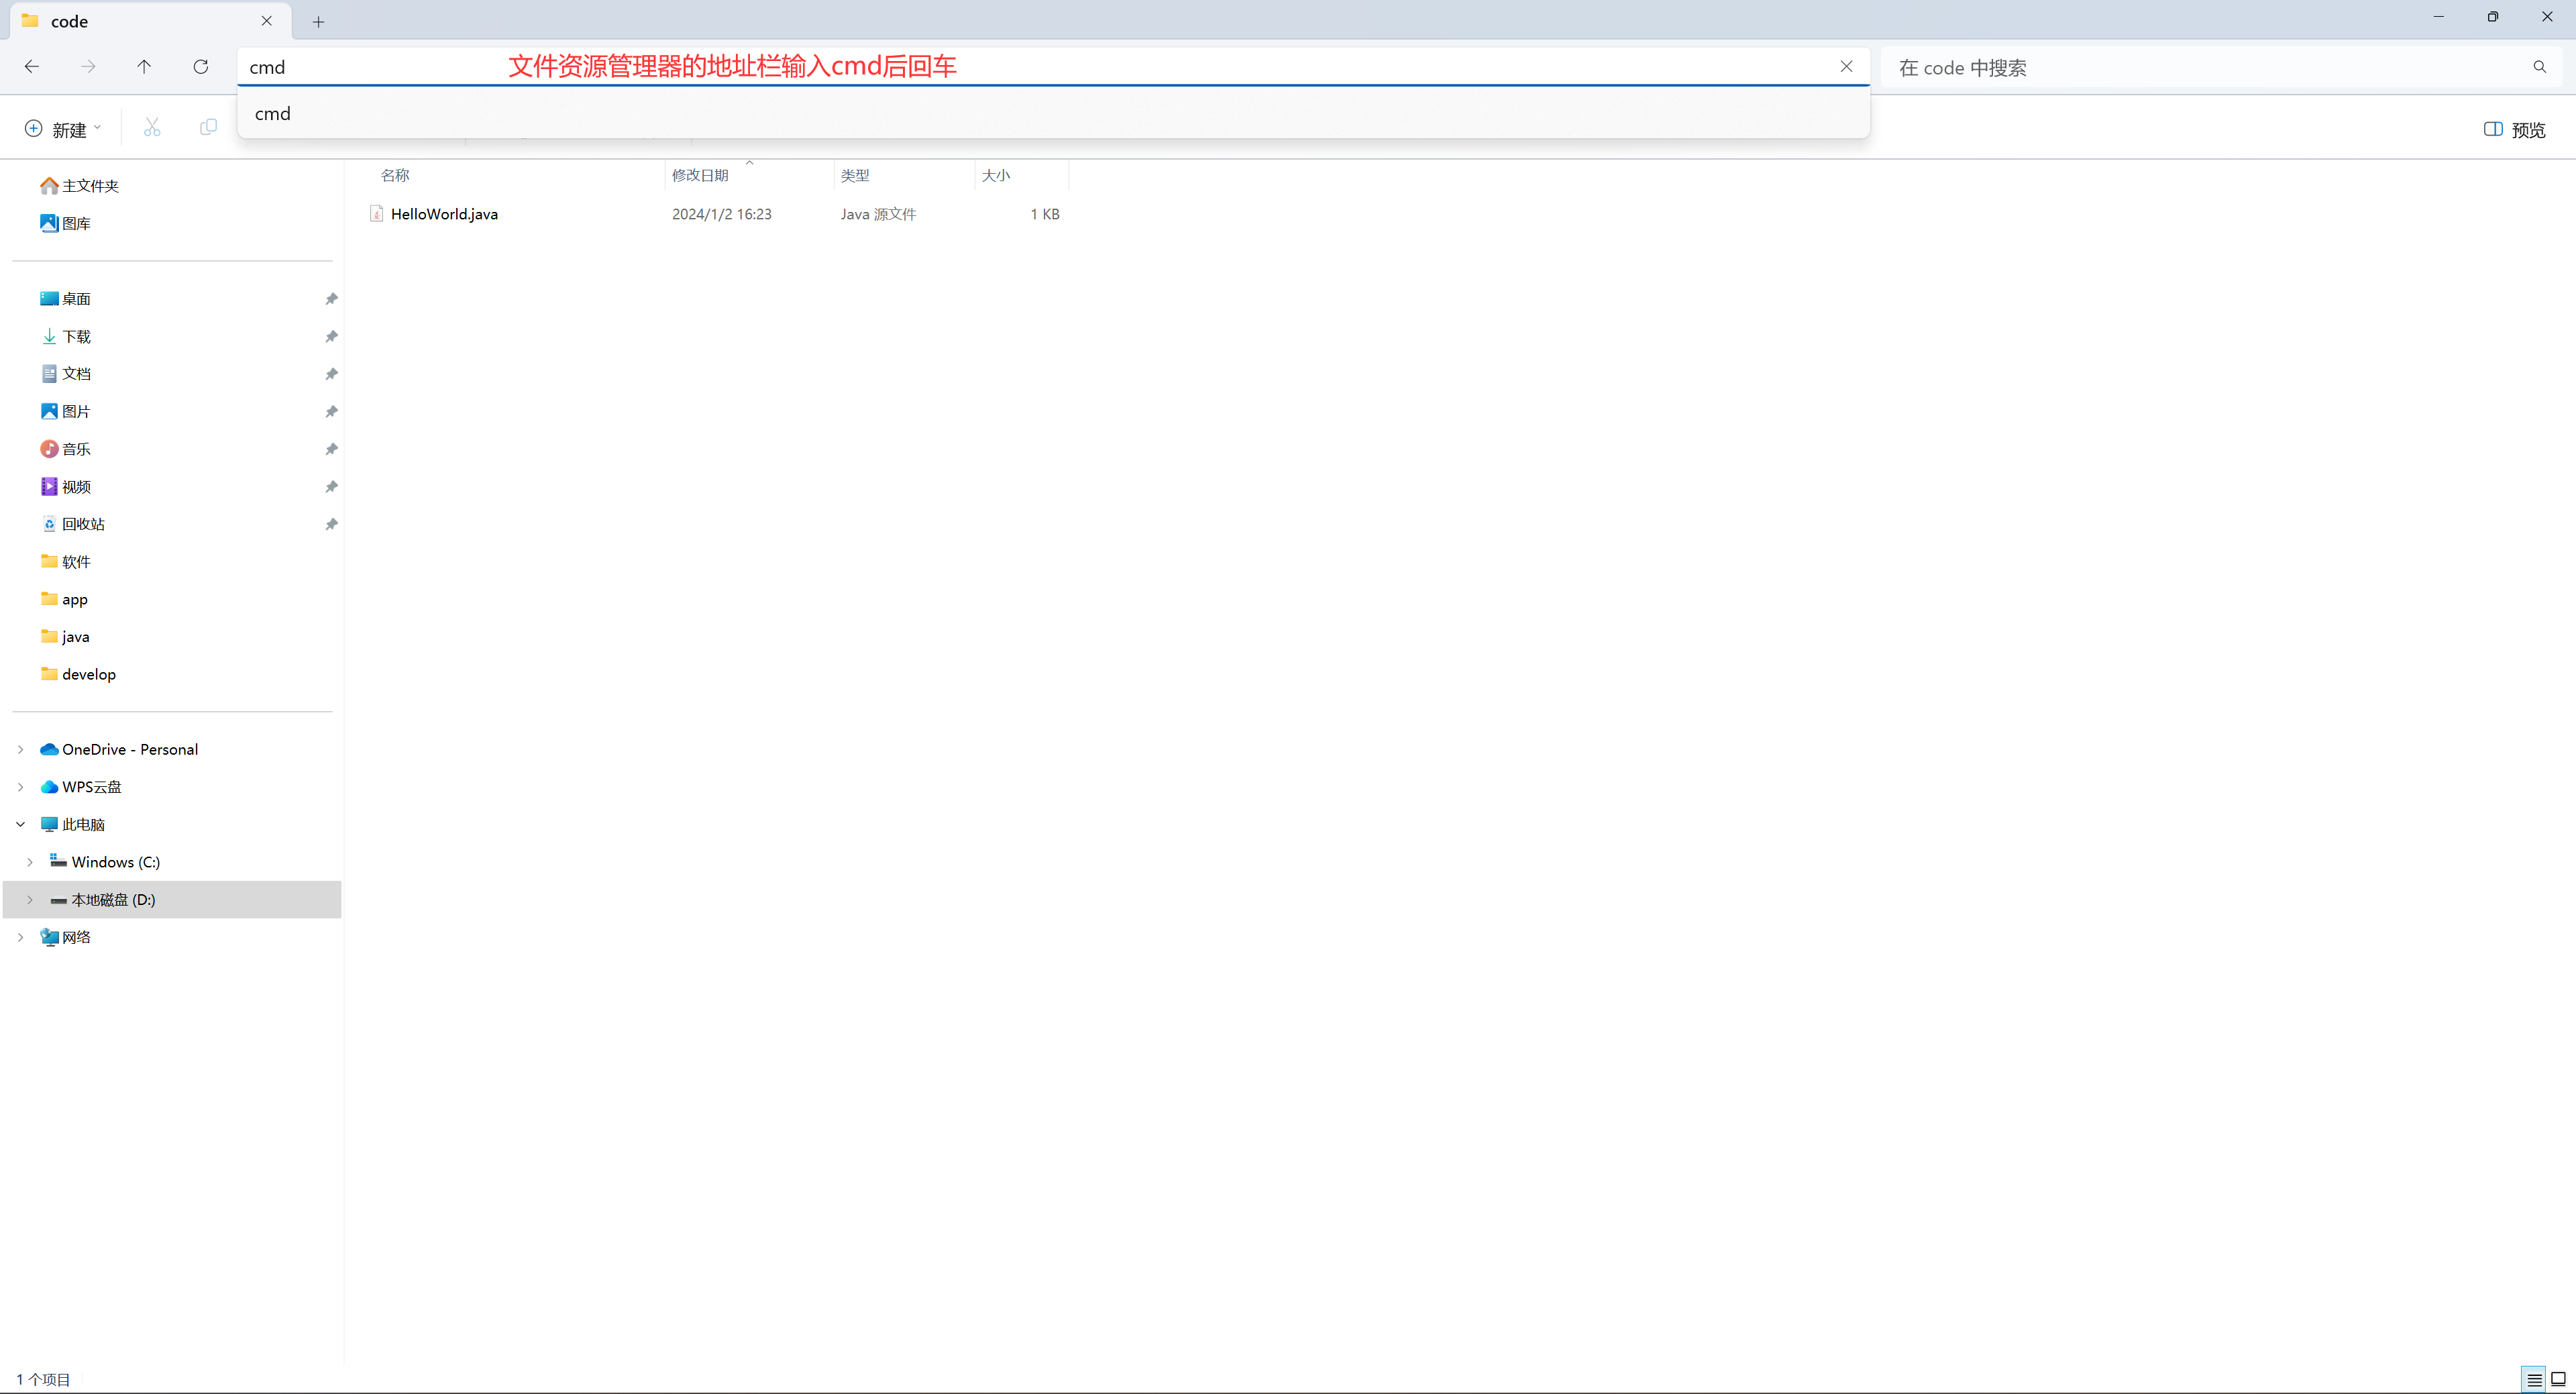Screen dimensions: 2576x1394
Task: Toggle the 预览 preview pane
Action: [x=2515, y=129]
